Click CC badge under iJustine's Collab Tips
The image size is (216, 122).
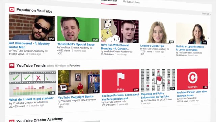click(x=142, y=54)
